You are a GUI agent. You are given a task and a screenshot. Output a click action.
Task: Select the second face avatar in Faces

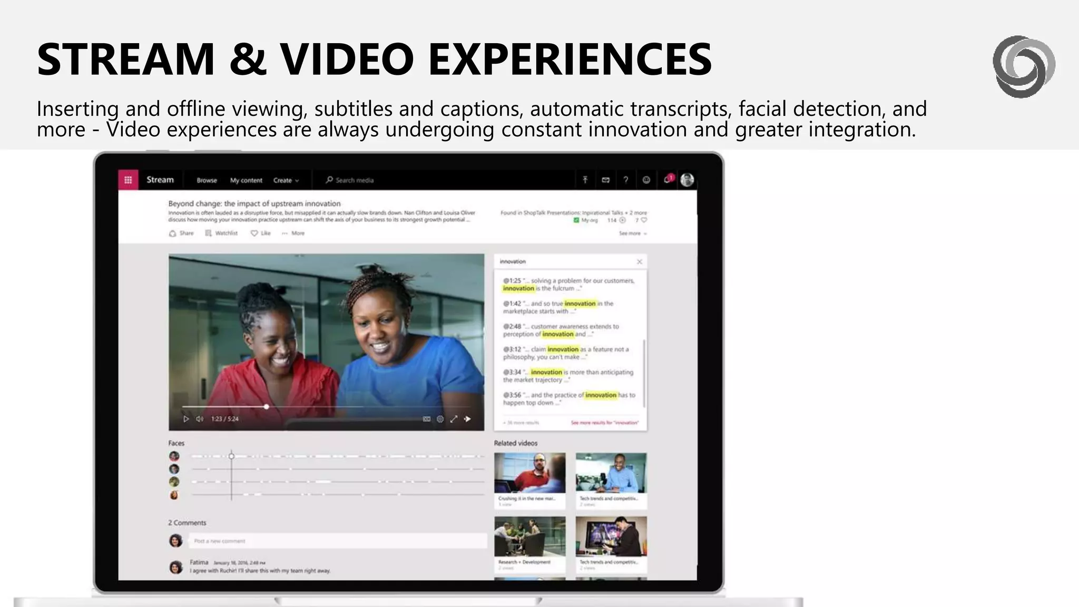coord(174,469)
